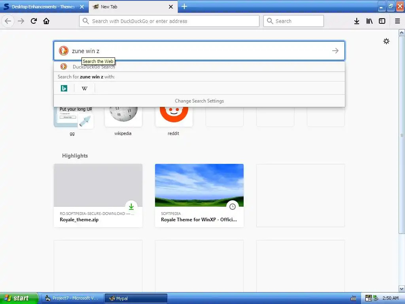Click the history clock badge on Royale Theme card
The width and height of the screenshot is (405, 304).
[233, 207]
